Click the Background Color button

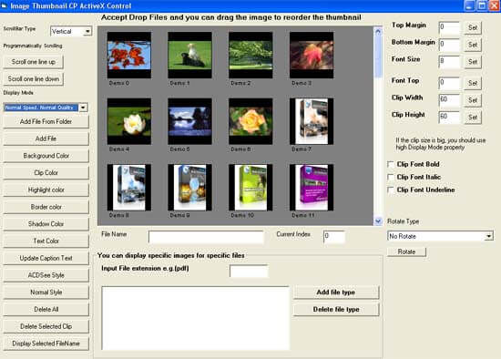tap(46, 156)
